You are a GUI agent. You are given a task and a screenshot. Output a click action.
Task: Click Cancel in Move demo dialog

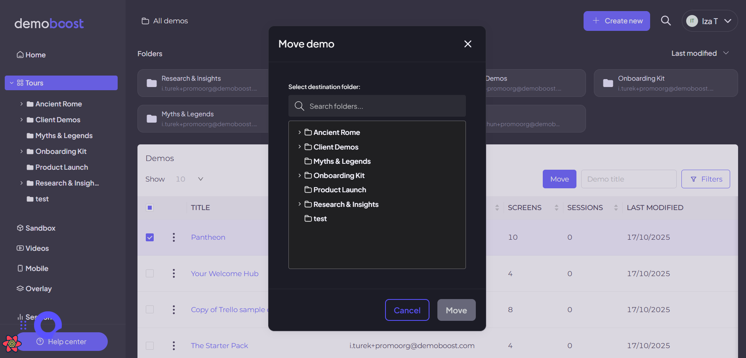(407, 310)
